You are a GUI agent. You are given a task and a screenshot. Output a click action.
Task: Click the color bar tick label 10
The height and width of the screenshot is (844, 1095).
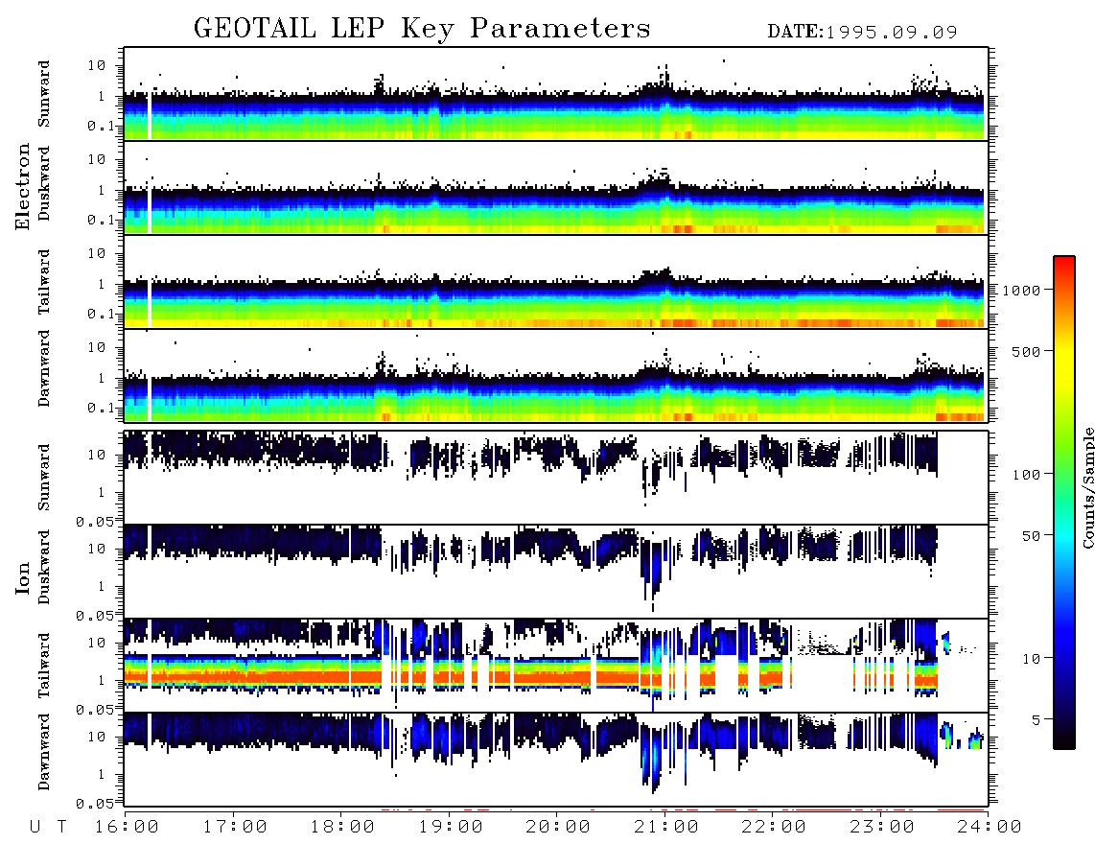[1031, 659]
